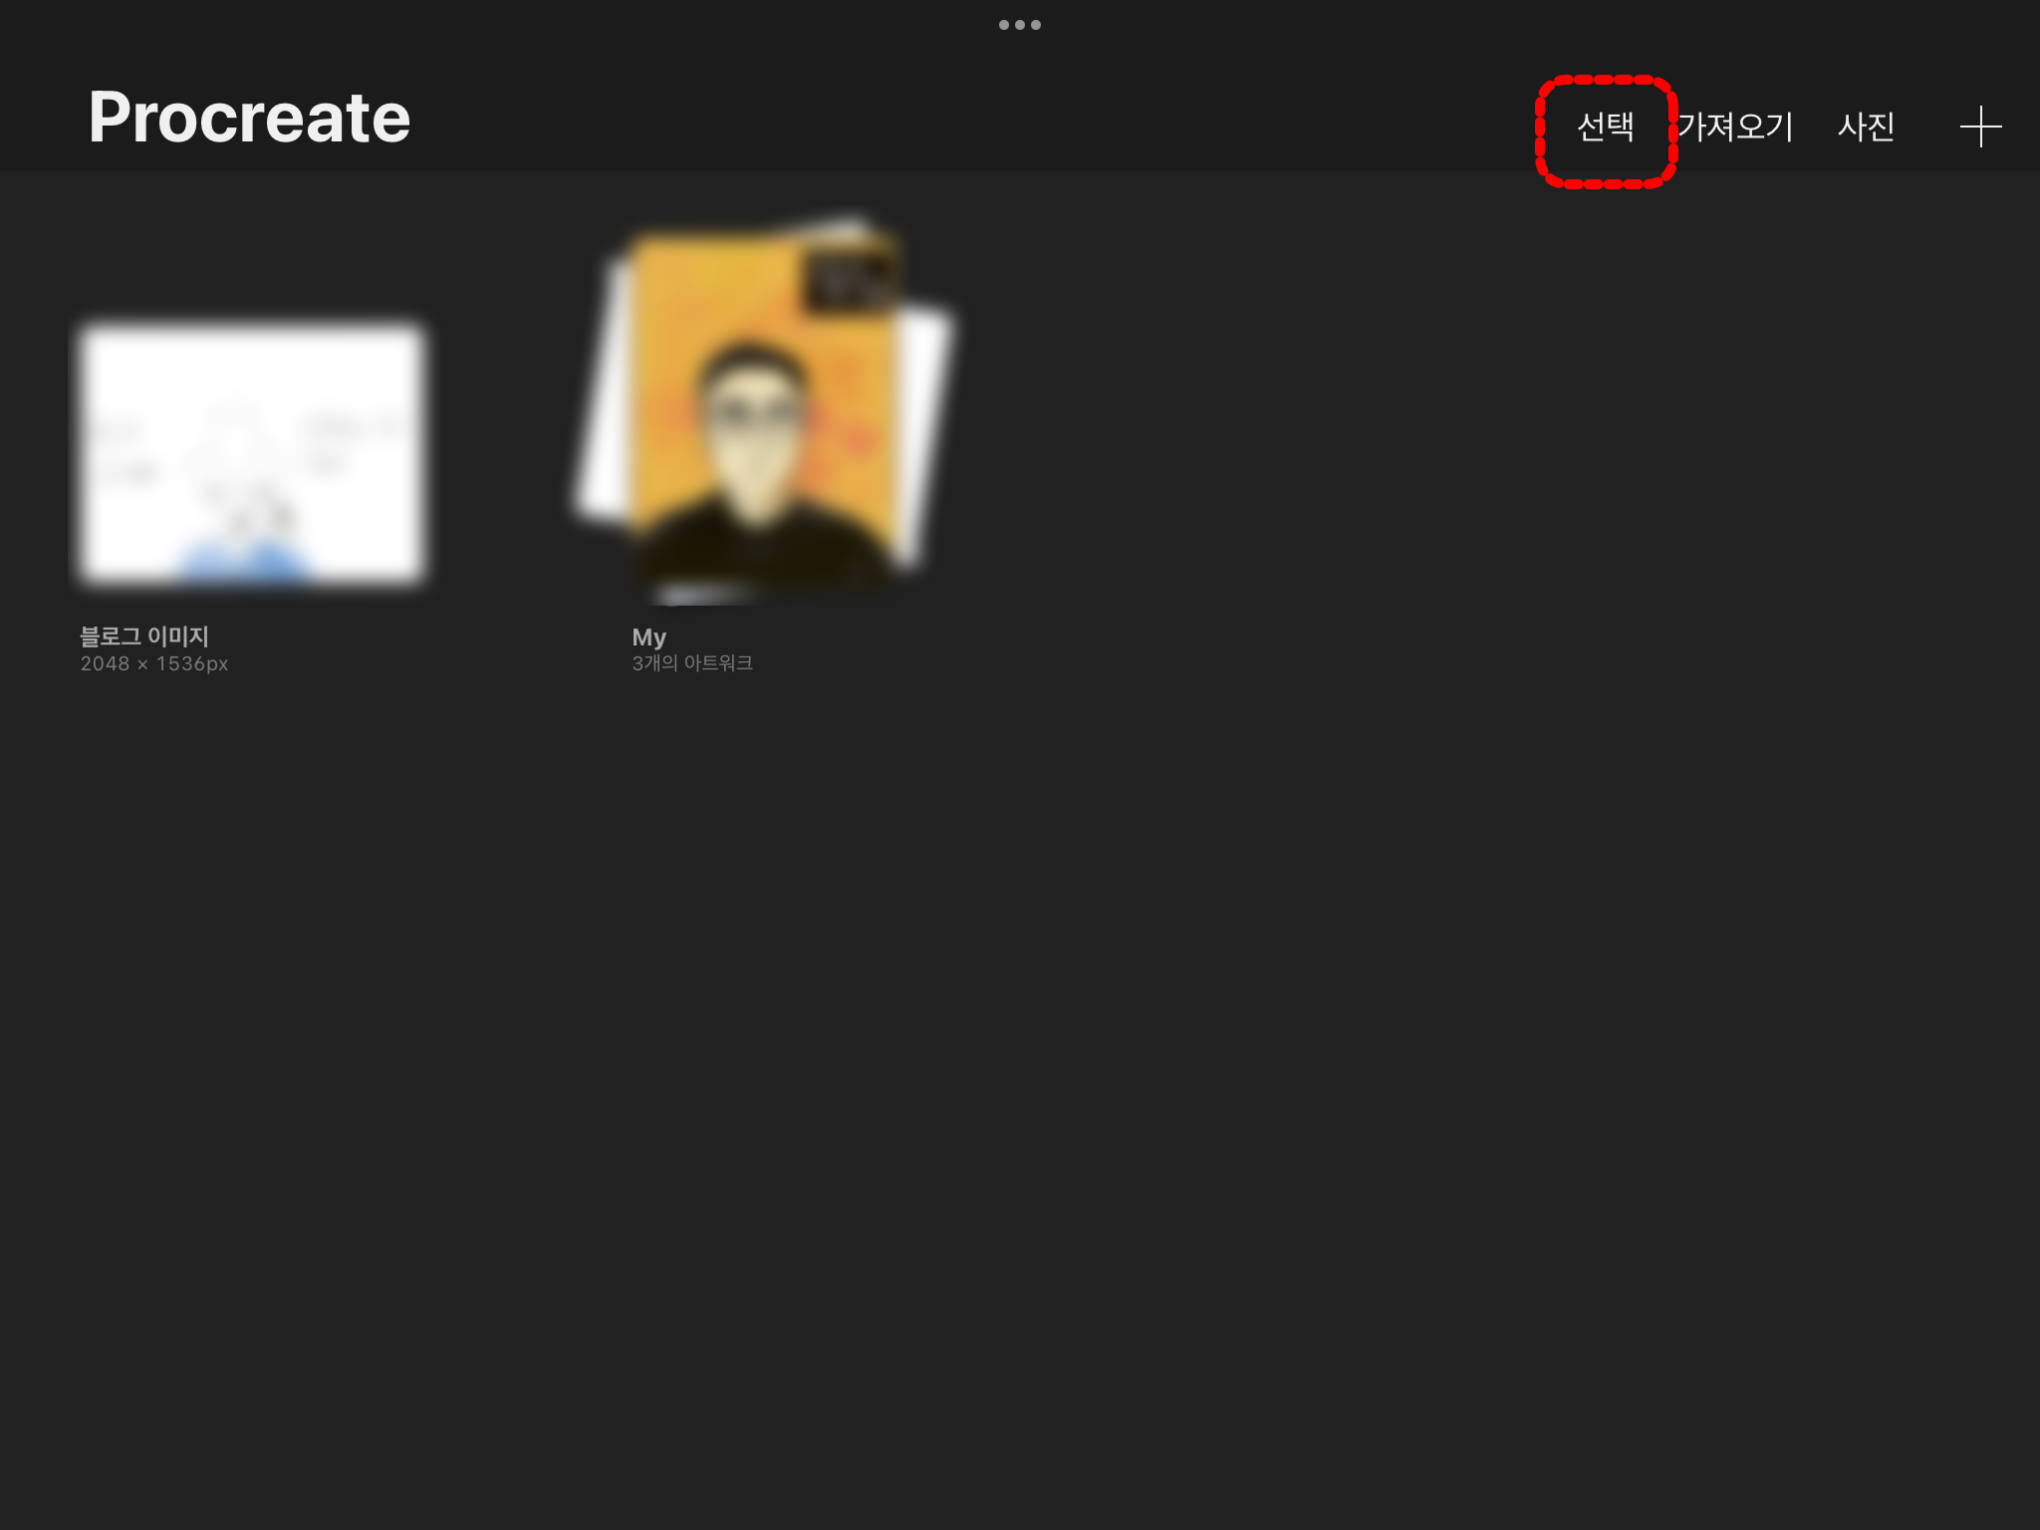Open the three-dot multitasking menu at top
The image size is (2040, 1530).
1019,25
